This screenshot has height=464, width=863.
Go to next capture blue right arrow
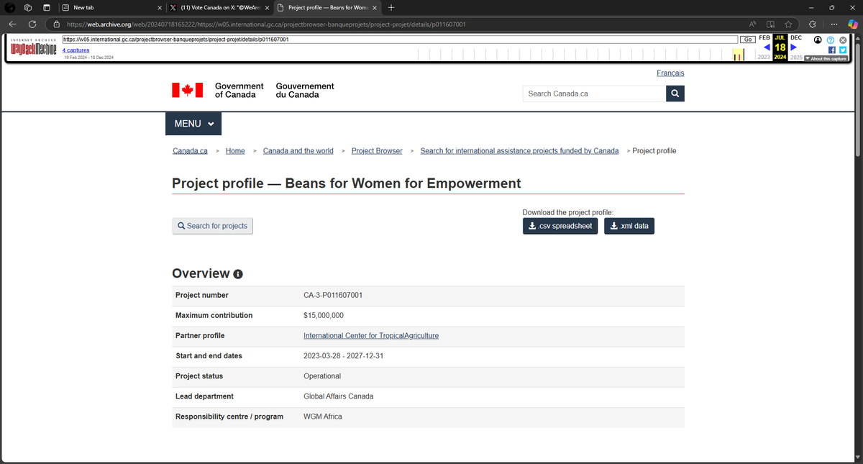793,47
